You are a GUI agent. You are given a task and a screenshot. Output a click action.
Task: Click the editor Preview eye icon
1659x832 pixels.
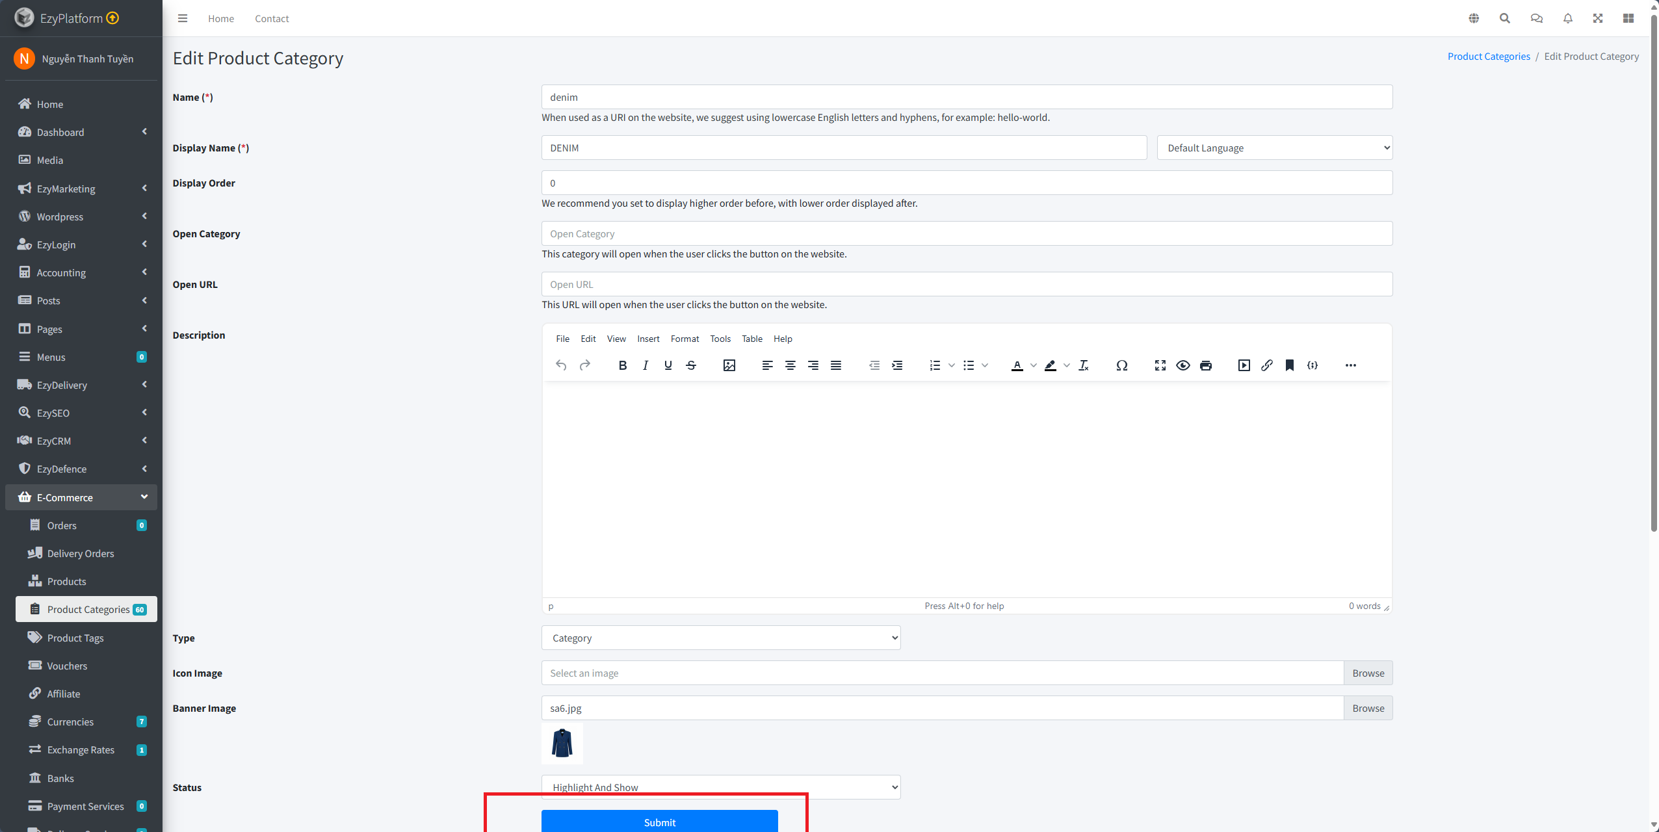pos(1182,365)
